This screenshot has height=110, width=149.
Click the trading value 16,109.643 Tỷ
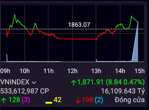tap(123, 91)
